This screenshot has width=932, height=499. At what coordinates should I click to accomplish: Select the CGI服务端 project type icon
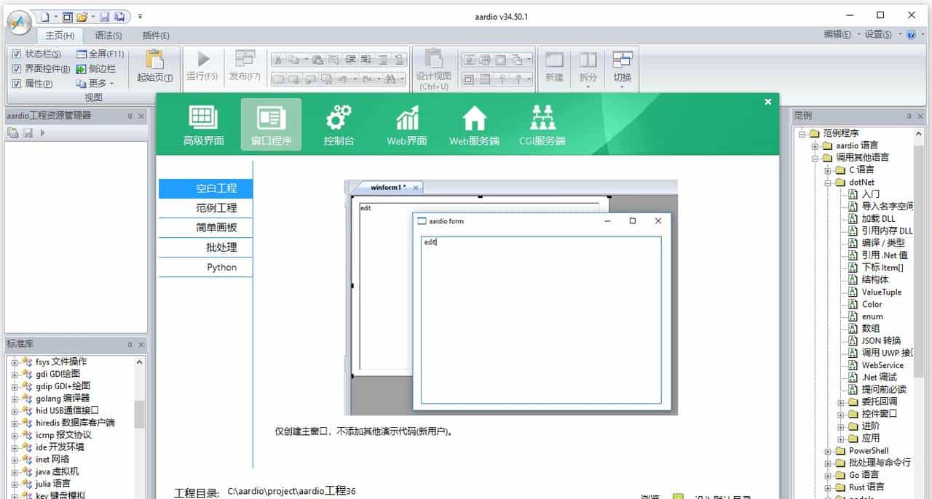click(x=542, y=124)
